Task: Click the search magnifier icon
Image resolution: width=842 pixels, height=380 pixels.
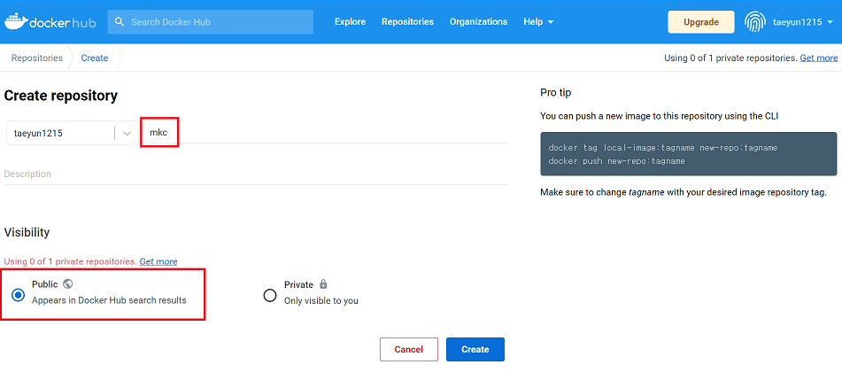Action: click(x=120, y=22)
